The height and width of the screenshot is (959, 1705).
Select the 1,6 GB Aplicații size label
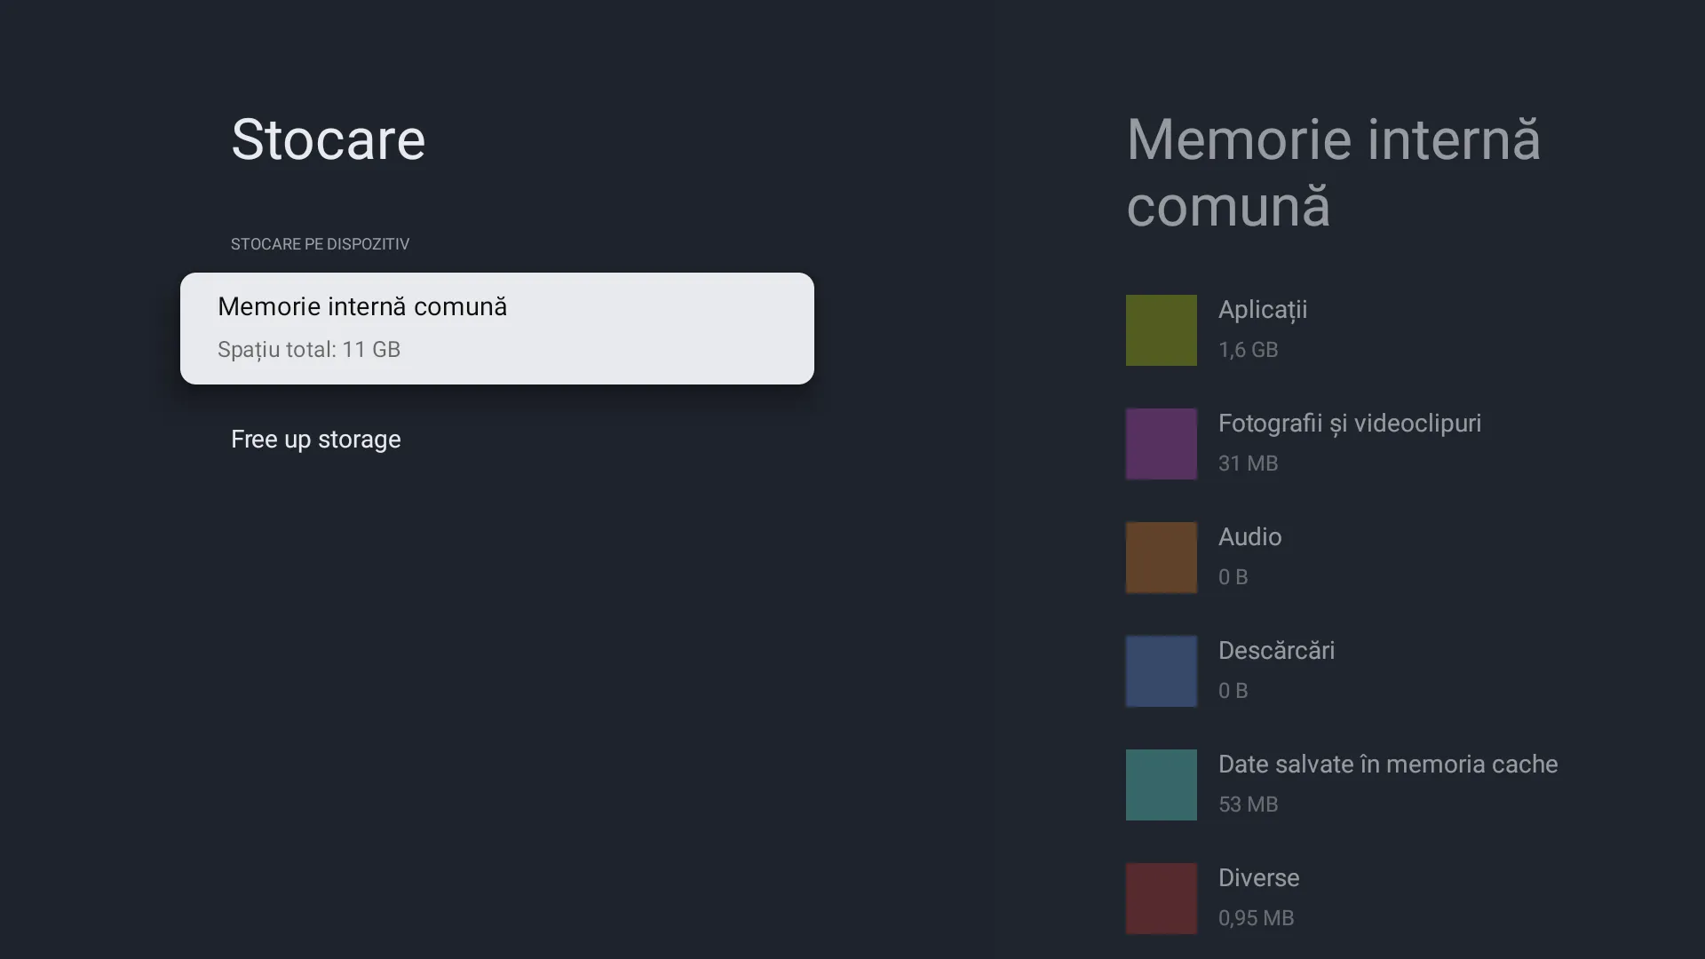tap(1249, 349)
